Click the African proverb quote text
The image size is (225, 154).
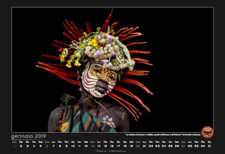(x=163, y=135)
